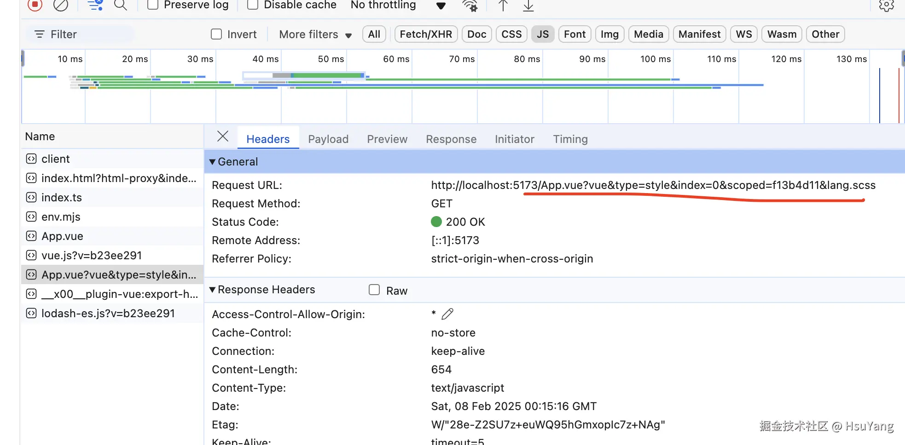Image resolution: width=905 pixels, height=445 pixels.
Task: Filter by Manifest requests
Action: point(700,34)
